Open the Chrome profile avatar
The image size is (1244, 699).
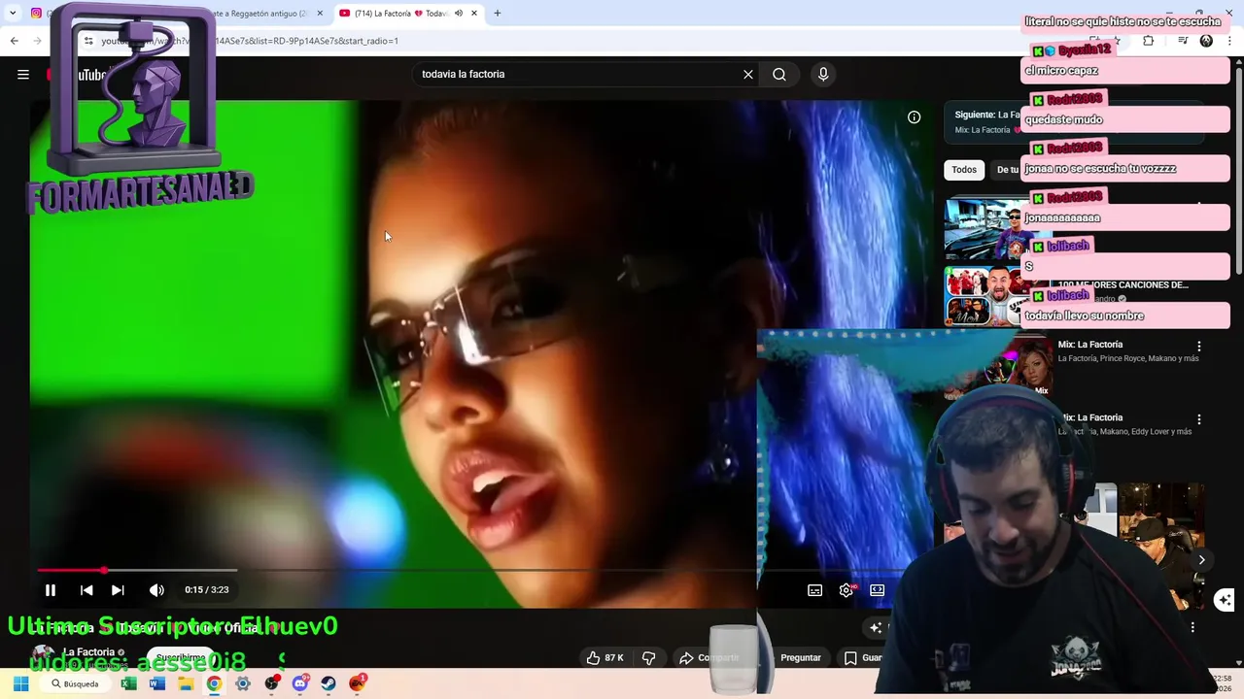coord(1206,41)
